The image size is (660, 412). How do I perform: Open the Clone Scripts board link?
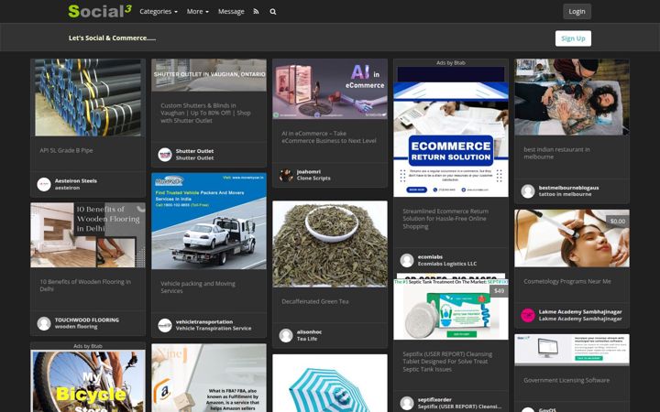(313, 179)
